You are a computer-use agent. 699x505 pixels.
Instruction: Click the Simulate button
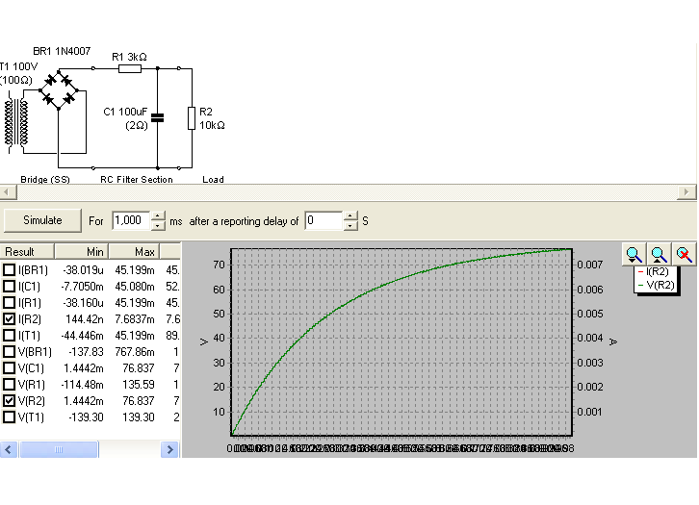(x=42, y=220)
